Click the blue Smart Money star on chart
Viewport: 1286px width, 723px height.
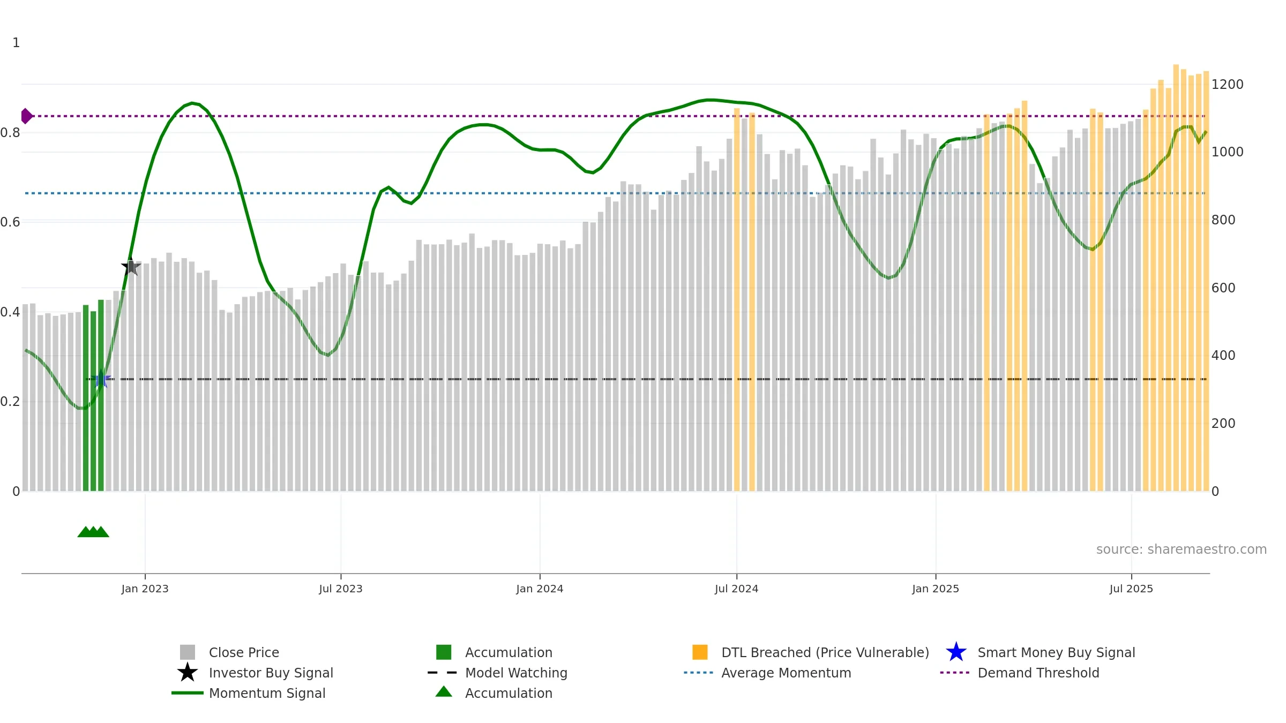pyautogui.click(x=101, y=379)
